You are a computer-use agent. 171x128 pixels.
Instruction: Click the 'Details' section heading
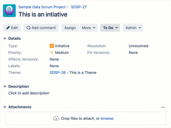point(14,38)
